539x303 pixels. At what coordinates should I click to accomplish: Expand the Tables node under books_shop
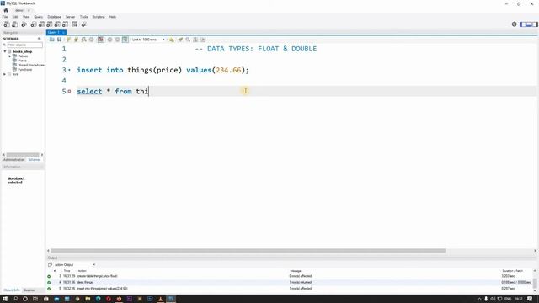coord(9,56)
